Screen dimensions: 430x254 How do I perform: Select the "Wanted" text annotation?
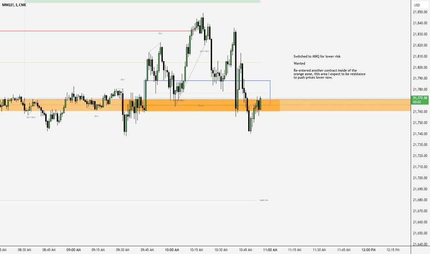click(x=299, y=63)
